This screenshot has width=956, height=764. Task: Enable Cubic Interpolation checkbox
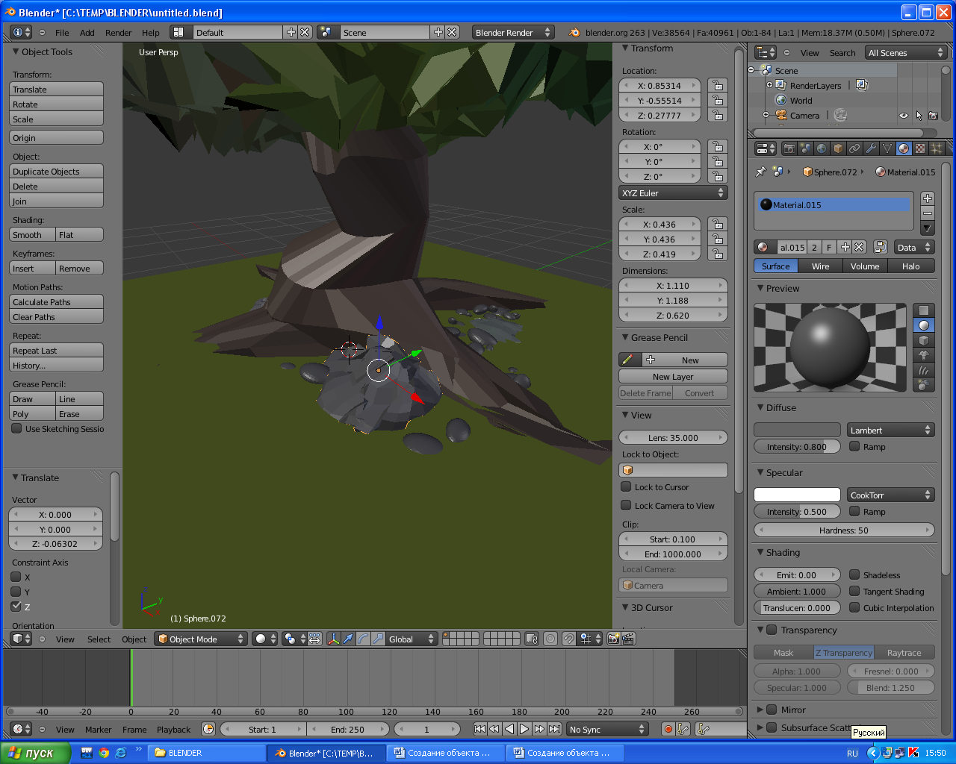(854, 607)
